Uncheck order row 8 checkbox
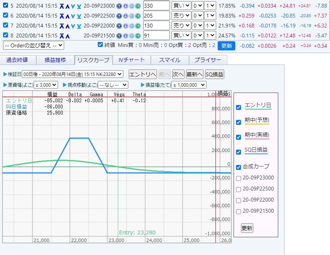Image resolution: width=330 pixels, height=255 pixels. (x=6, y=35)
